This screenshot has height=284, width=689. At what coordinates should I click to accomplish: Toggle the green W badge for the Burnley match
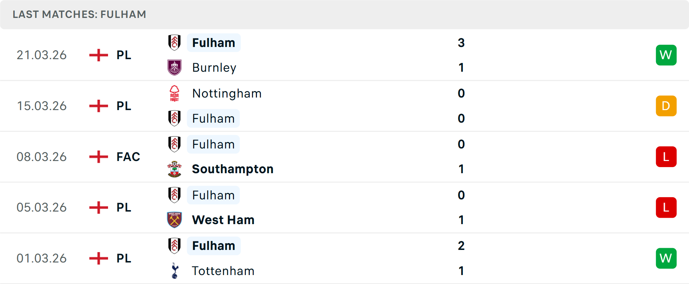[x=666, y=55]
